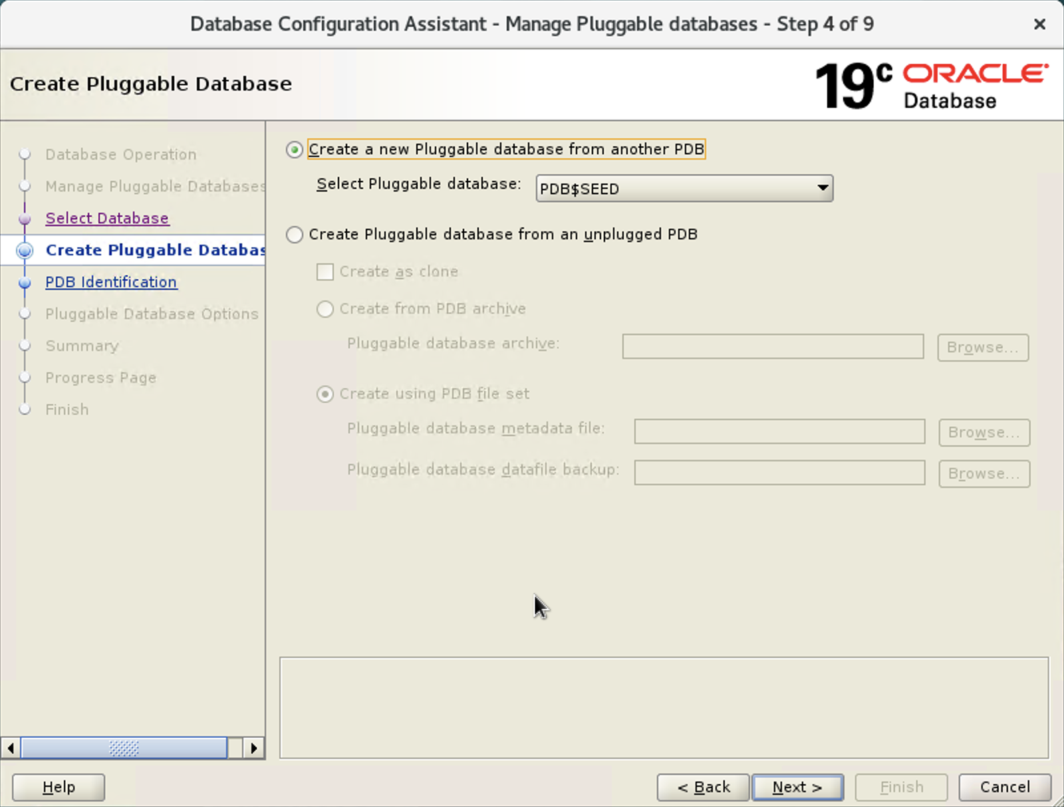Click the Help button

pos(59,788)
